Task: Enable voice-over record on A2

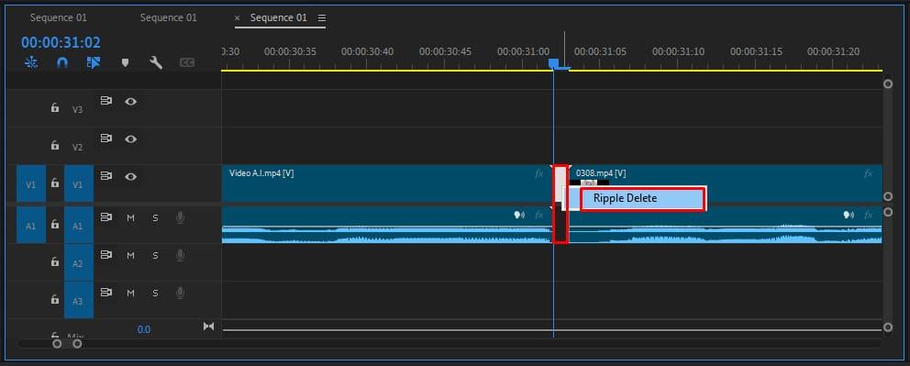Action: click(x=181, y=255)
